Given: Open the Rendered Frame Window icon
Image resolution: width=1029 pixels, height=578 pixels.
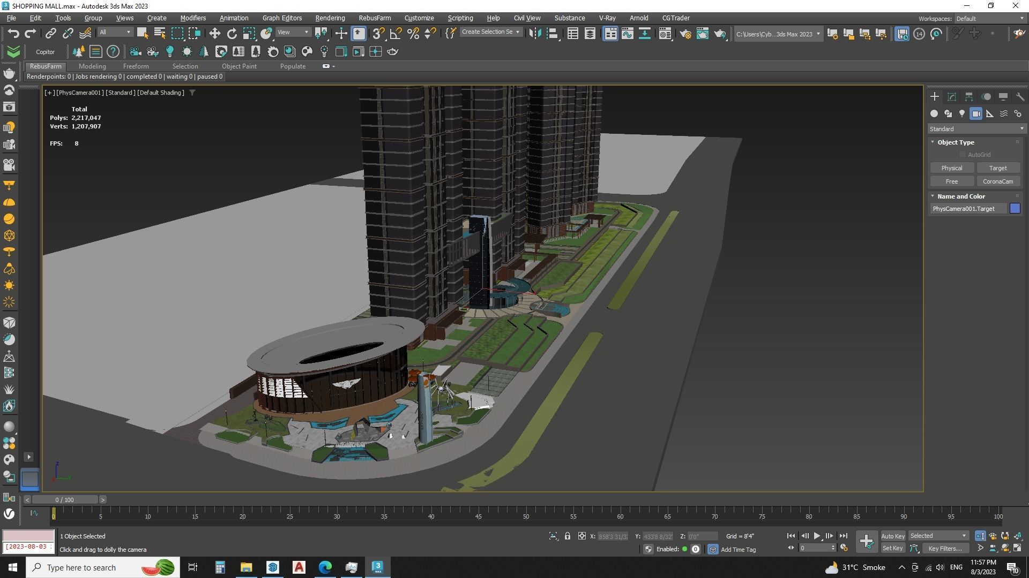Looking at the screenshot, I should (x=702, y=33).
